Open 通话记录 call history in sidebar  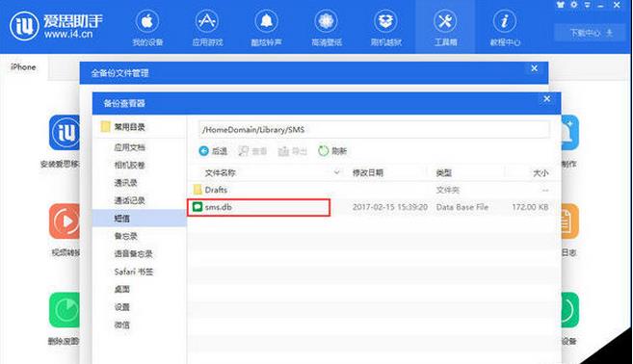(129, 200)
